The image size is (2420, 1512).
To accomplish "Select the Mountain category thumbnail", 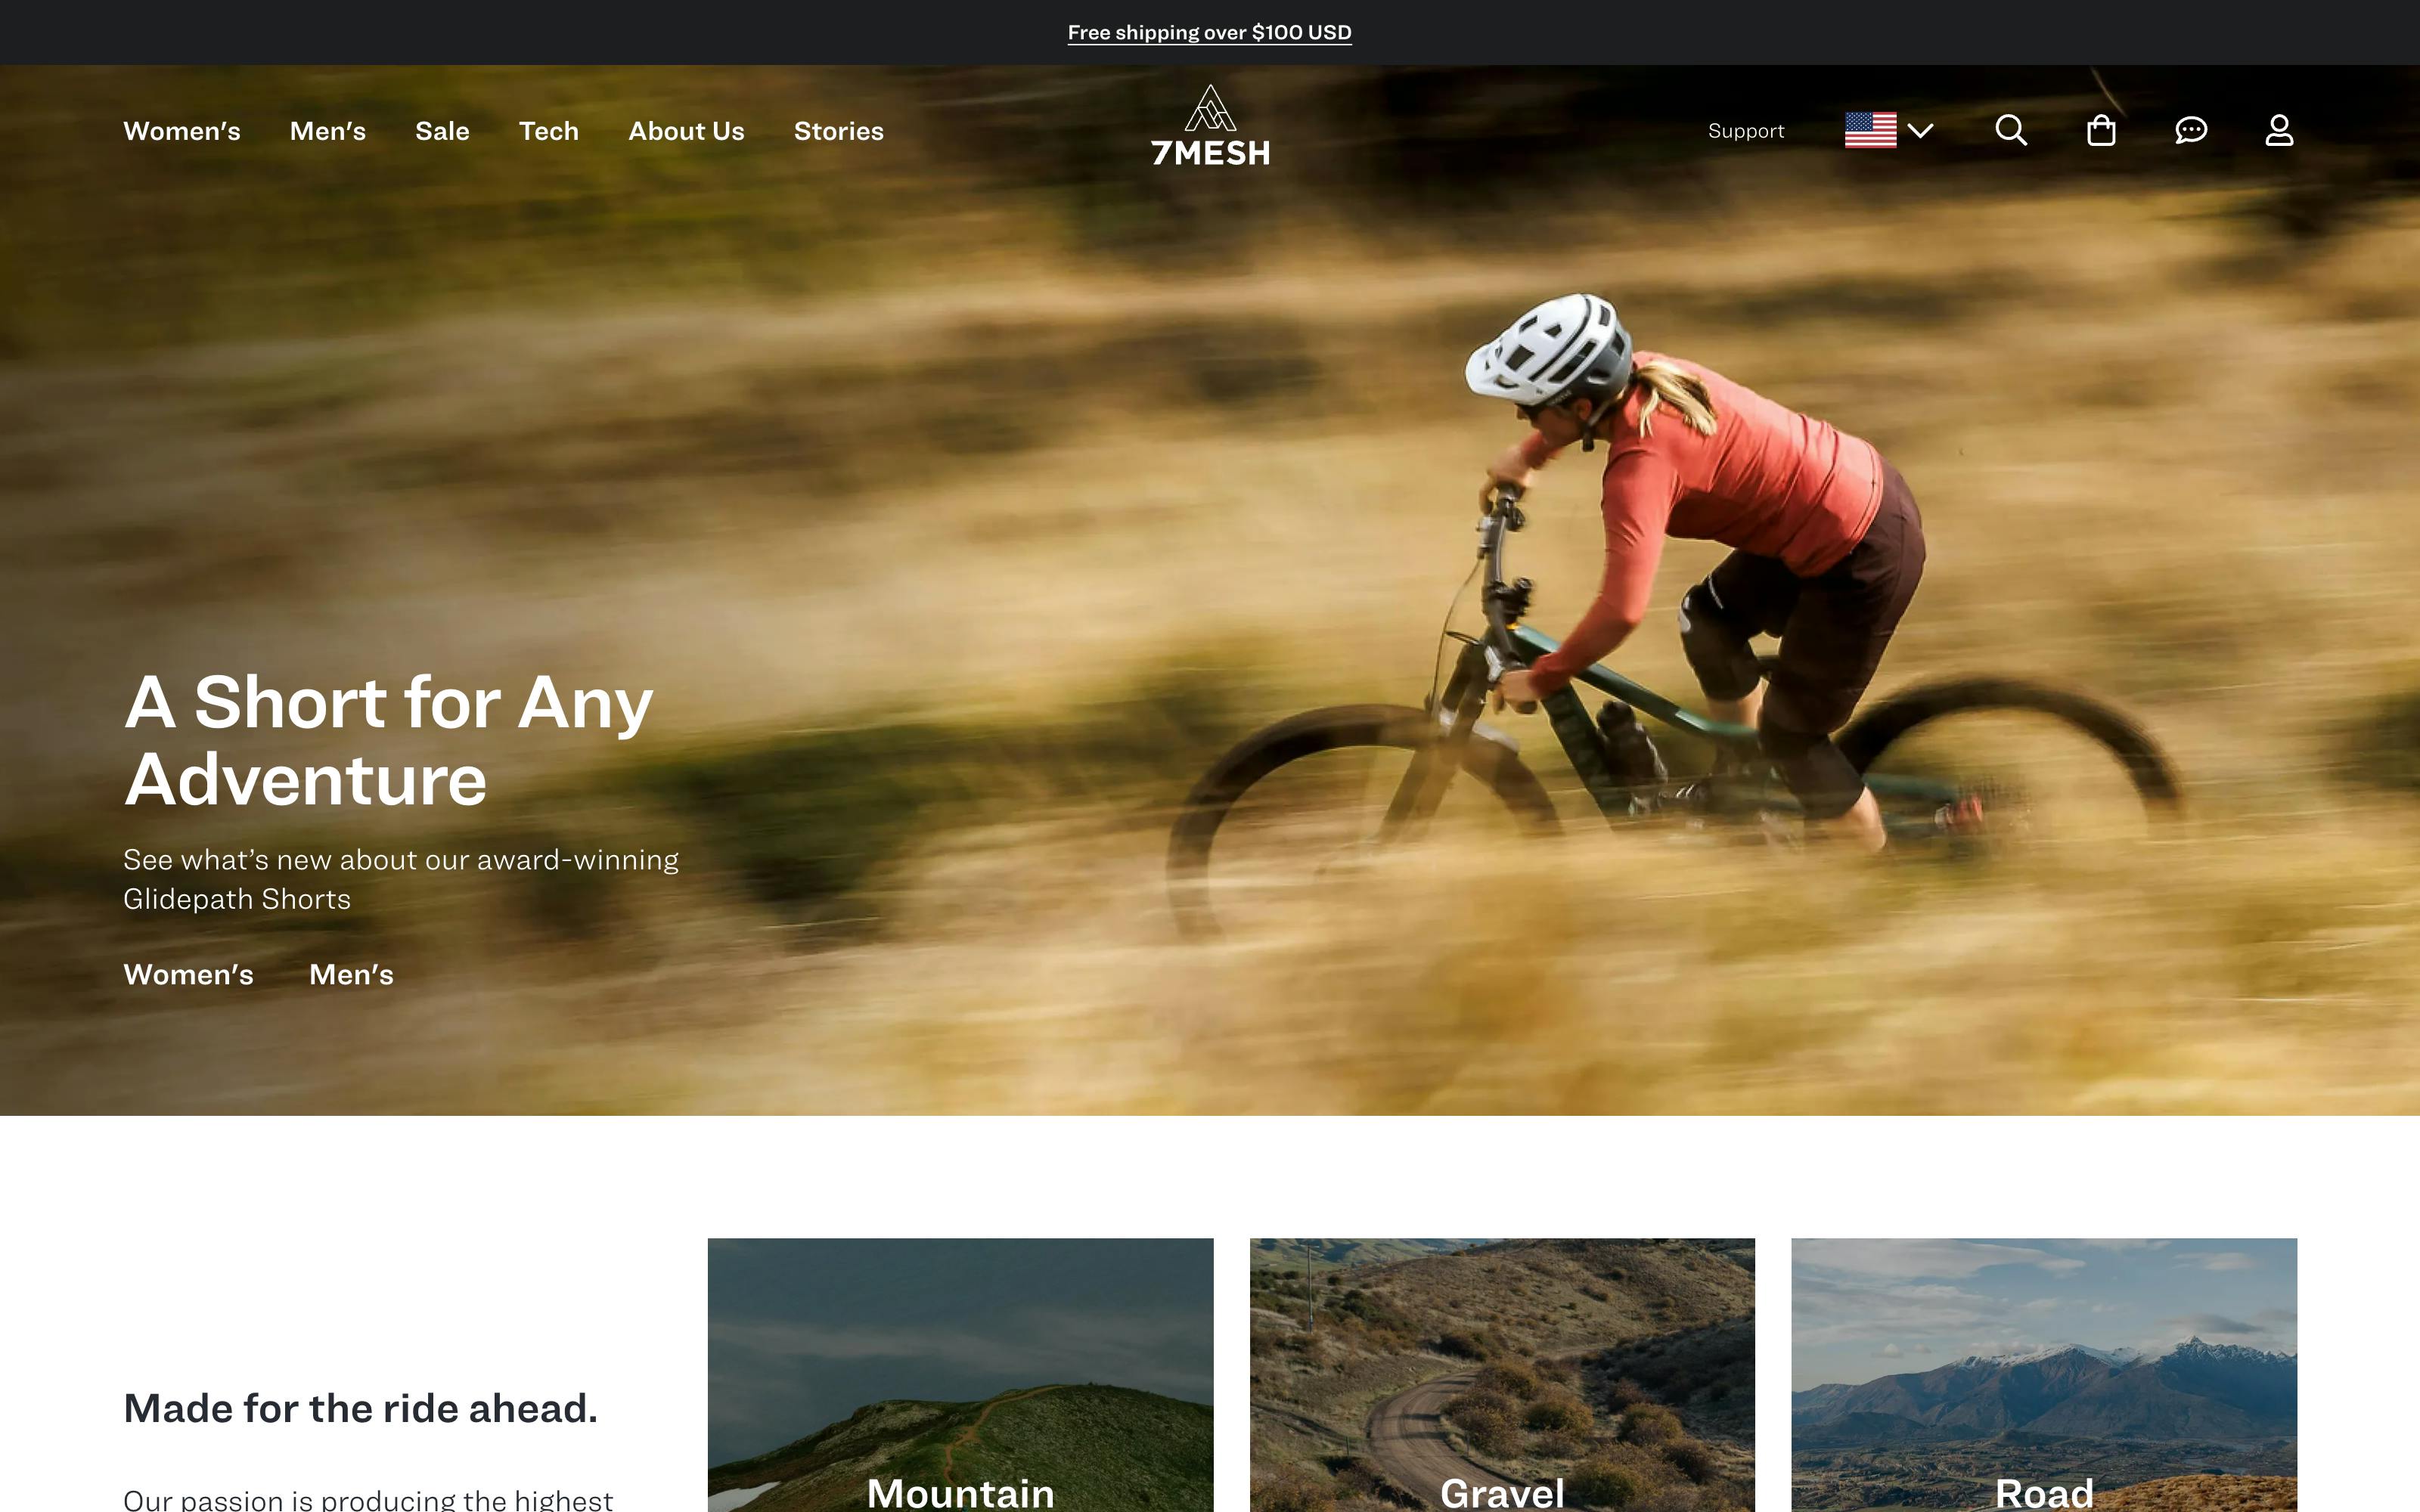I will pyautogui.click(x=960, y=1375).
